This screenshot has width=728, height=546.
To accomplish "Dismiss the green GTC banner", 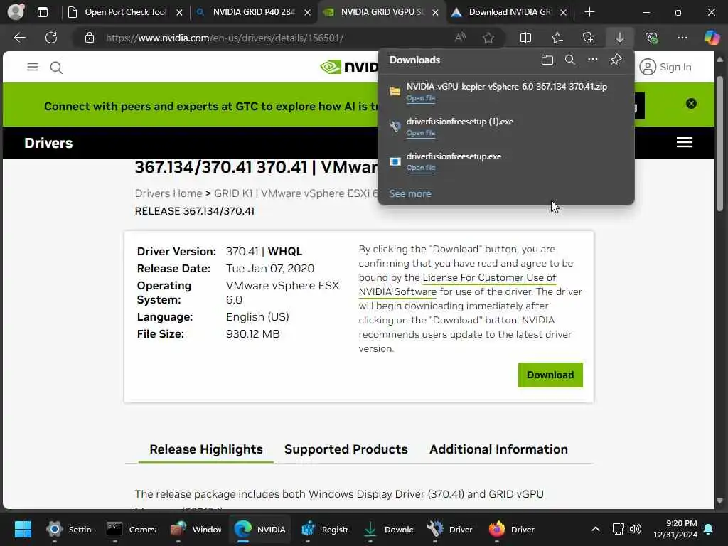I will (691, 104).
